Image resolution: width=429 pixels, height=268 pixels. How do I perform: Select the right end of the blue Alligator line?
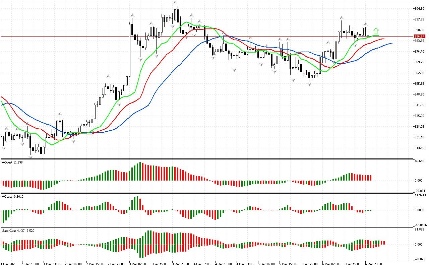click(391, 43)
